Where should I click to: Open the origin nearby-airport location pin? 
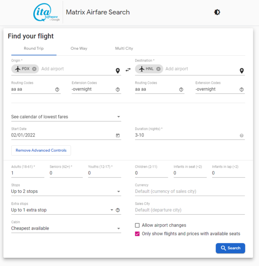[x=118, y=70]
